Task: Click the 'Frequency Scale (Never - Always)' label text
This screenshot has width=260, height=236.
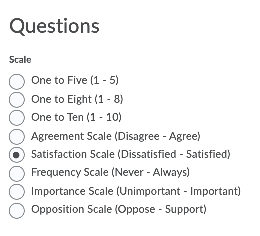Action: [110, 172]
